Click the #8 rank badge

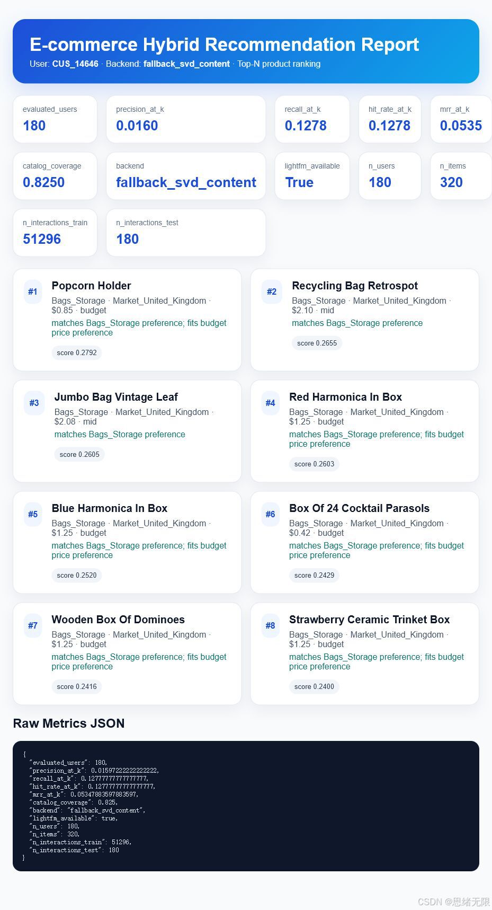point(270,625)
